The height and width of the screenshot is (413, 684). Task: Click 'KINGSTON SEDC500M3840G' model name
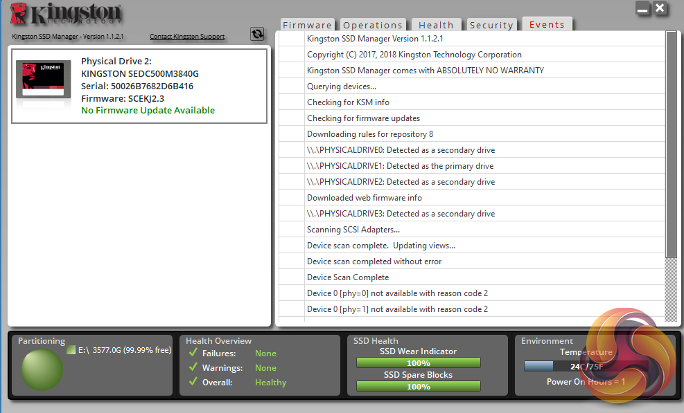pyautogui.click(x=139, y=73)
